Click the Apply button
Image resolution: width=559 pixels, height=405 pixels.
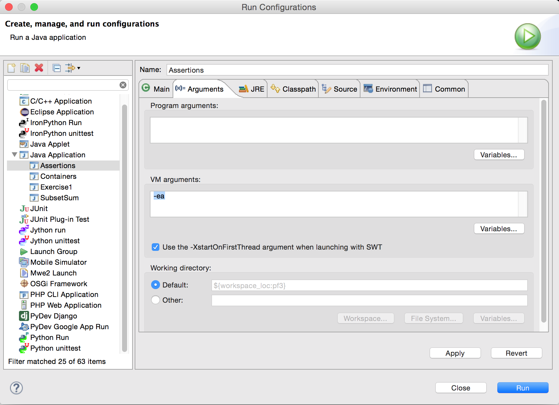[x=455, y=353]
